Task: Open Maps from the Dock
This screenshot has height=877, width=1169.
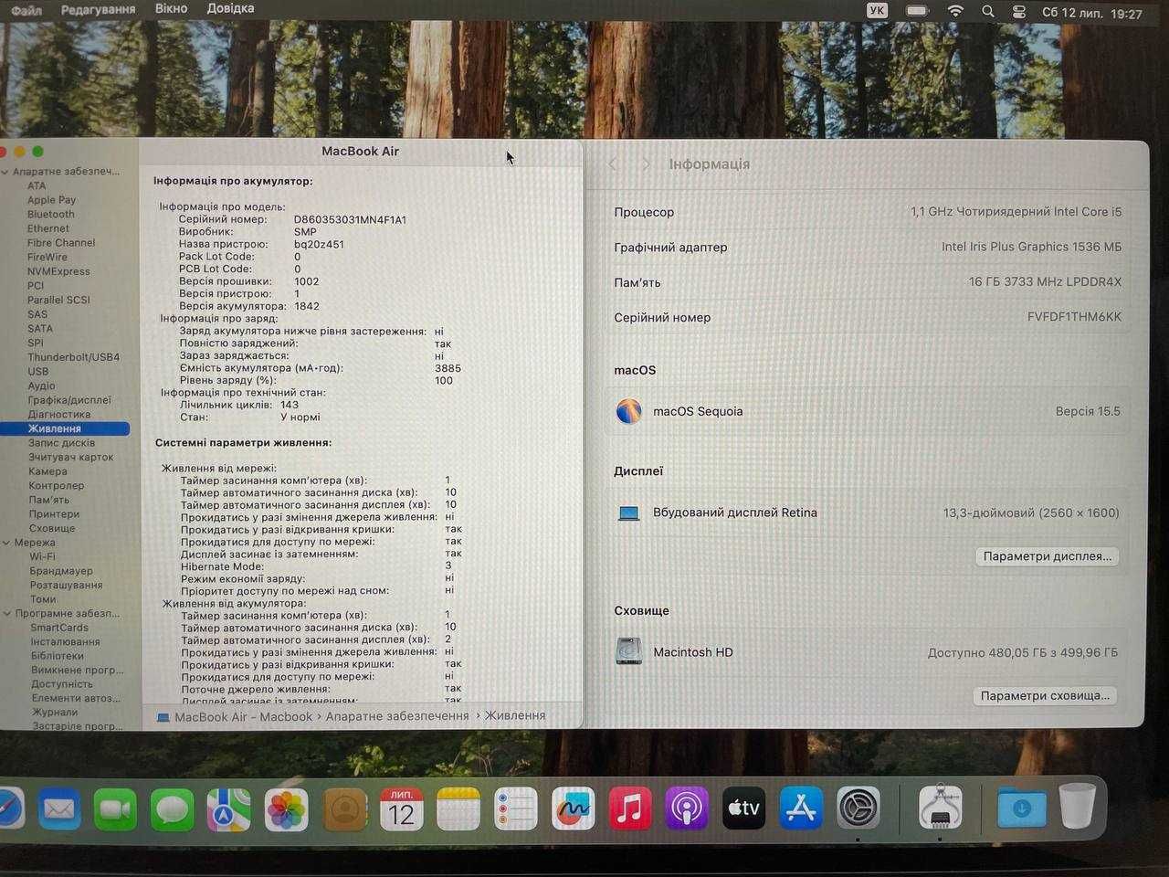Action: click(229, 808)
